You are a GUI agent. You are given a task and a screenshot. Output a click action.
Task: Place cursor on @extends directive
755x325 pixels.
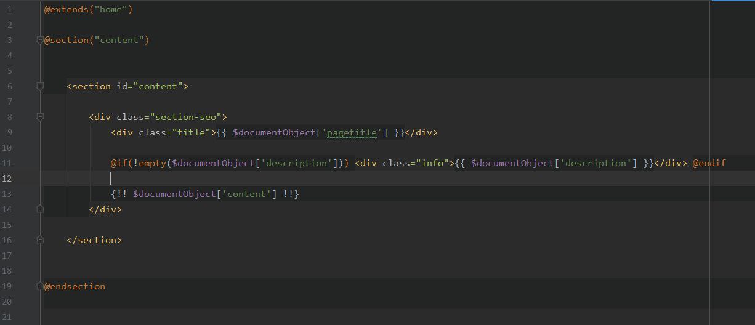[66, 10]
